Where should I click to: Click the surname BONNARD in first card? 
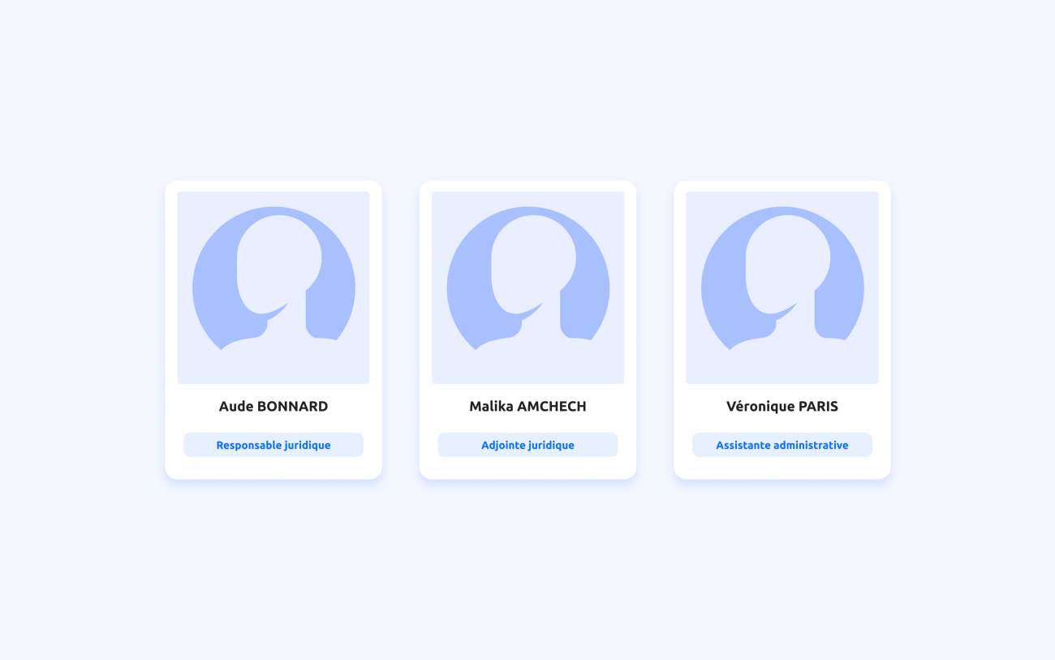click(x=292, y=406)
